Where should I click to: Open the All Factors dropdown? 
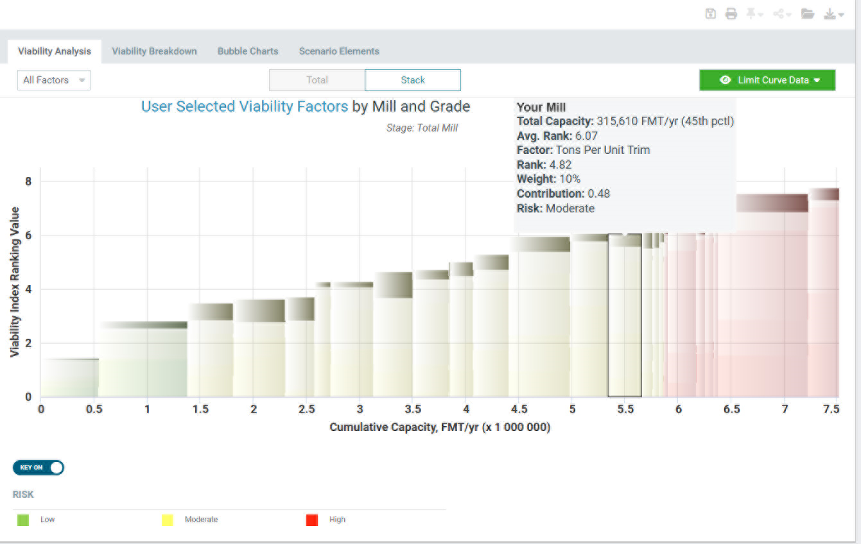click(x=53, y=80)
